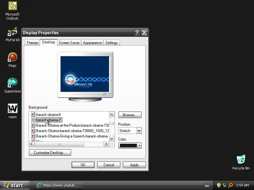Viewport: 254px width, 190px height.
Task: Click background list scroll left arrow
Action: pos(32,144)
